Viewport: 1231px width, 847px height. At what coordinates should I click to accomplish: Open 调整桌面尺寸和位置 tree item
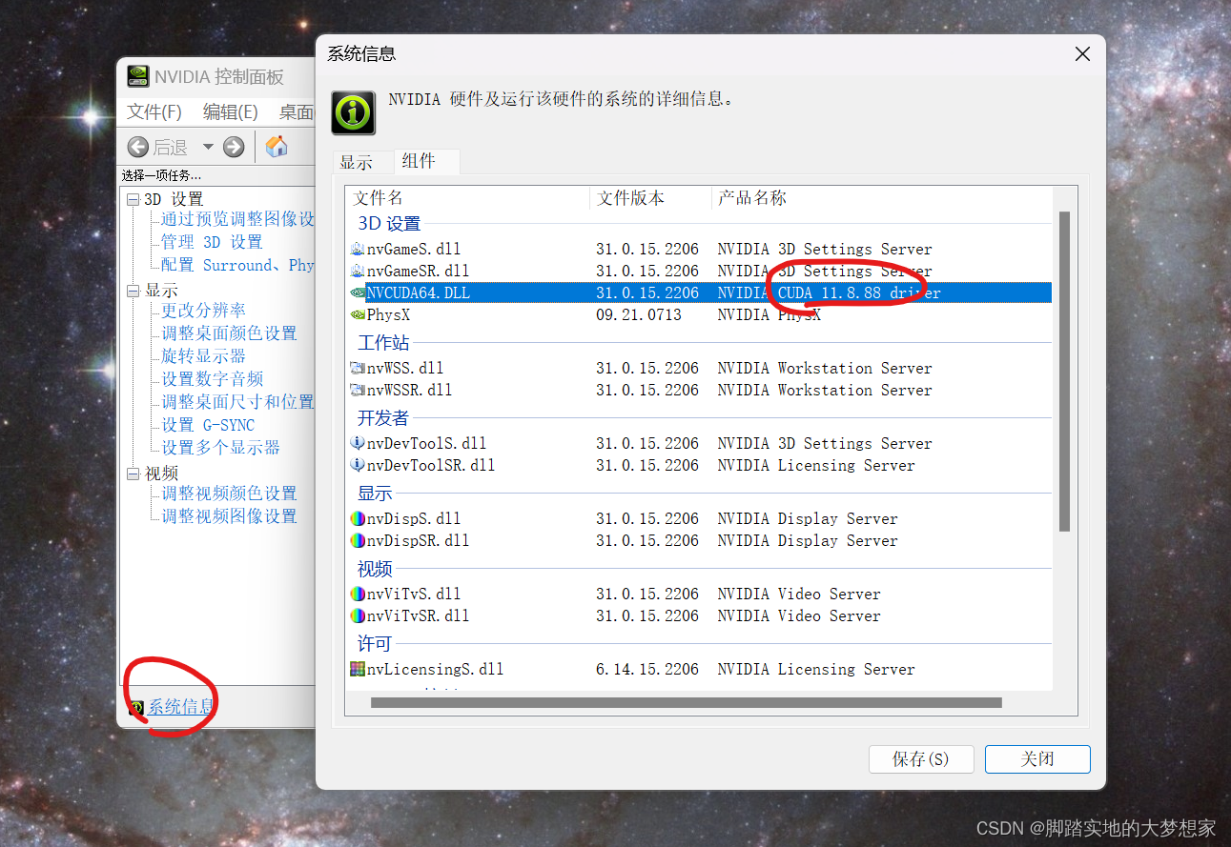pos(237,402)
